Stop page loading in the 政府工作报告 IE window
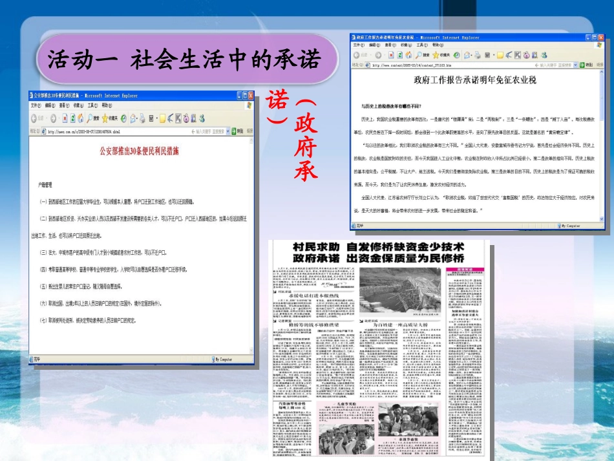This screenshot has height=461, width=614. pyautogui.click(x=391, y=56)
